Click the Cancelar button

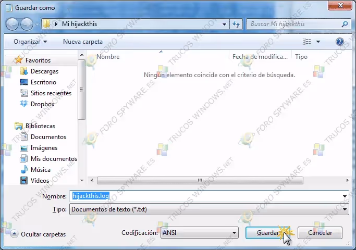[320, 233]
